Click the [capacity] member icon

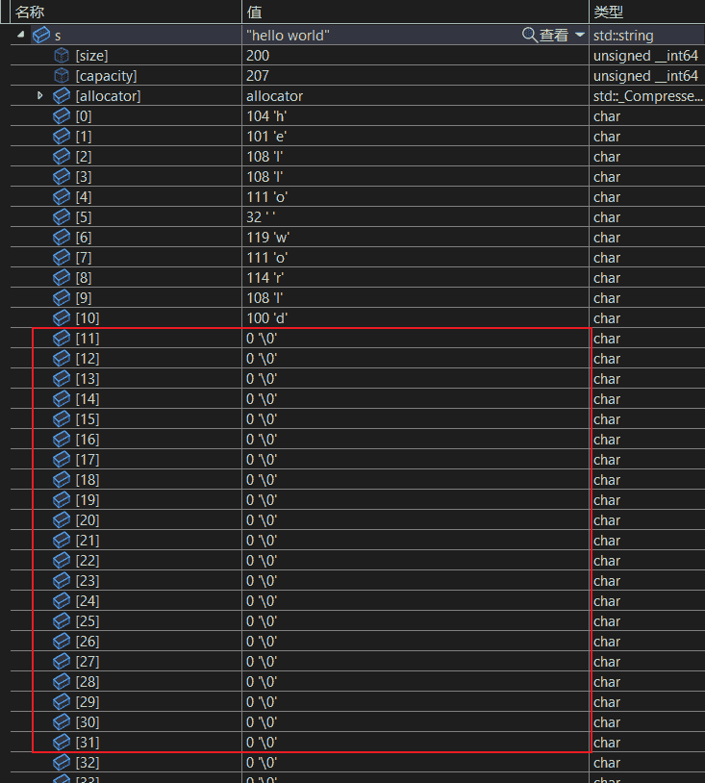coord(62,75)
